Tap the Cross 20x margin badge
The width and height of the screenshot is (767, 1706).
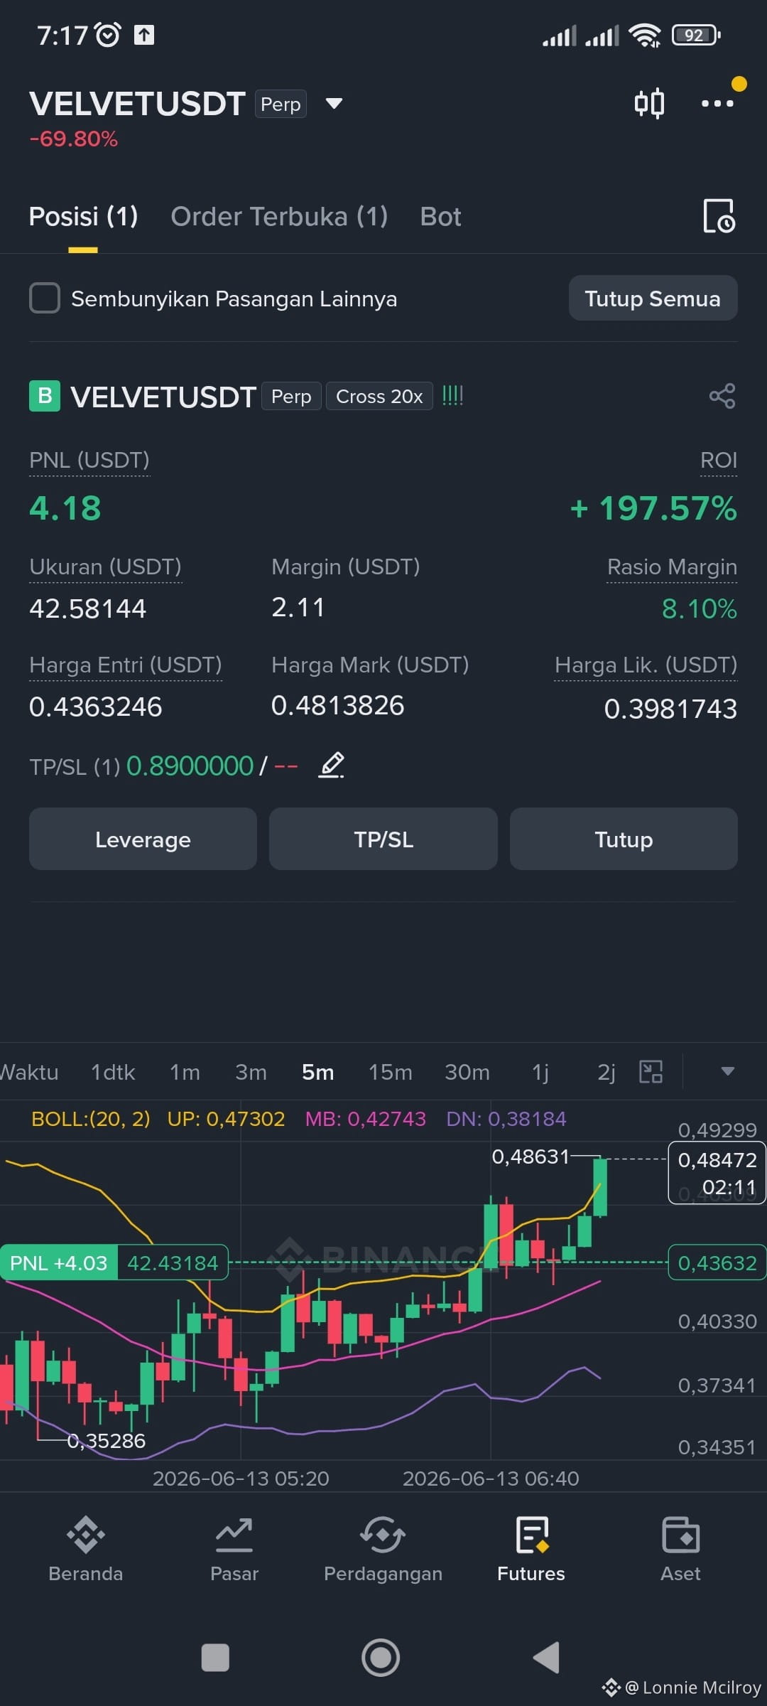click(x=379, y=396)
